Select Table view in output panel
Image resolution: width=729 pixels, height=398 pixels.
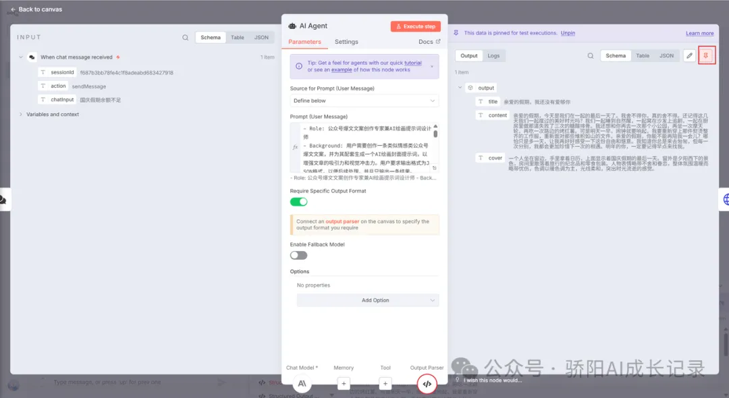pyautogui.click(x=643, y=56)
